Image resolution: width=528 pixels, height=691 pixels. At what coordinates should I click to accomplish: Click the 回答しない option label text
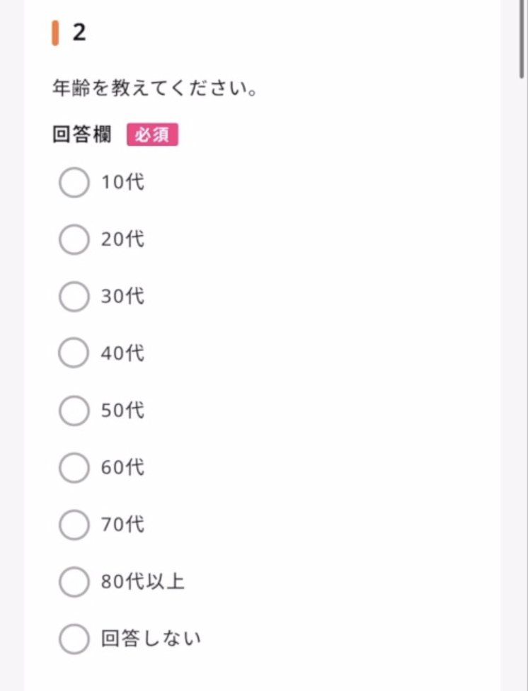151,639
